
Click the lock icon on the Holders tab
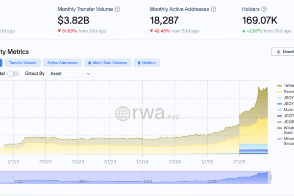point(138,63)
